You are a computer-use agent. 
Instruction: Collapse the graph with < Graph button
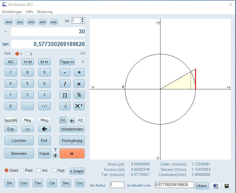[x=77, y=171]
